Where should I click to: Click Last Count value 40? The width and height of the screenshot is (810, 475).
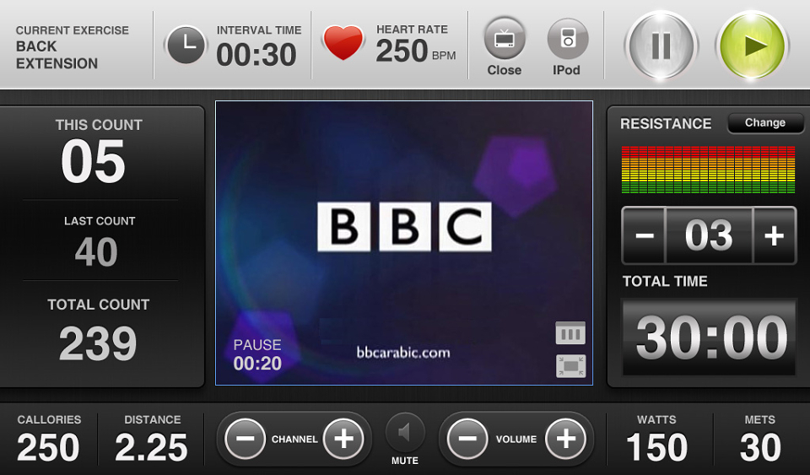tap(96, 252)
